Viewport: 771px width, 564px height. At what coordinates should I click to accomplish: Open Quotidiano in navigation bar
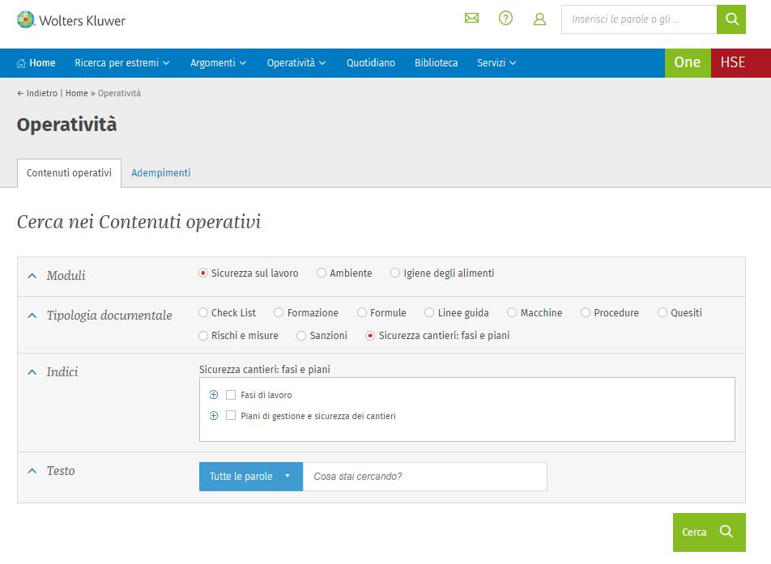(371, 63)
